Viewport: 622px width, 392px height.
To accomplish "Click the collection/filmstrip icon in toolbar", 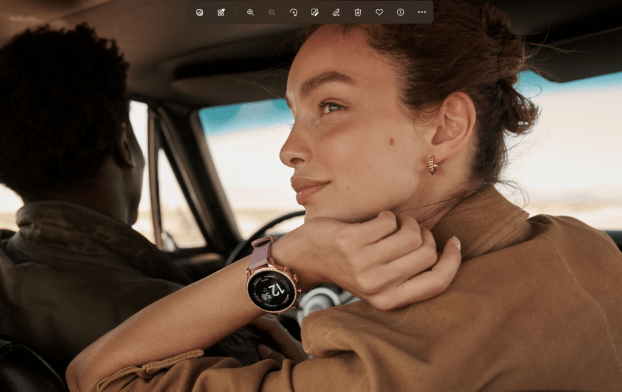I will 221,12.
